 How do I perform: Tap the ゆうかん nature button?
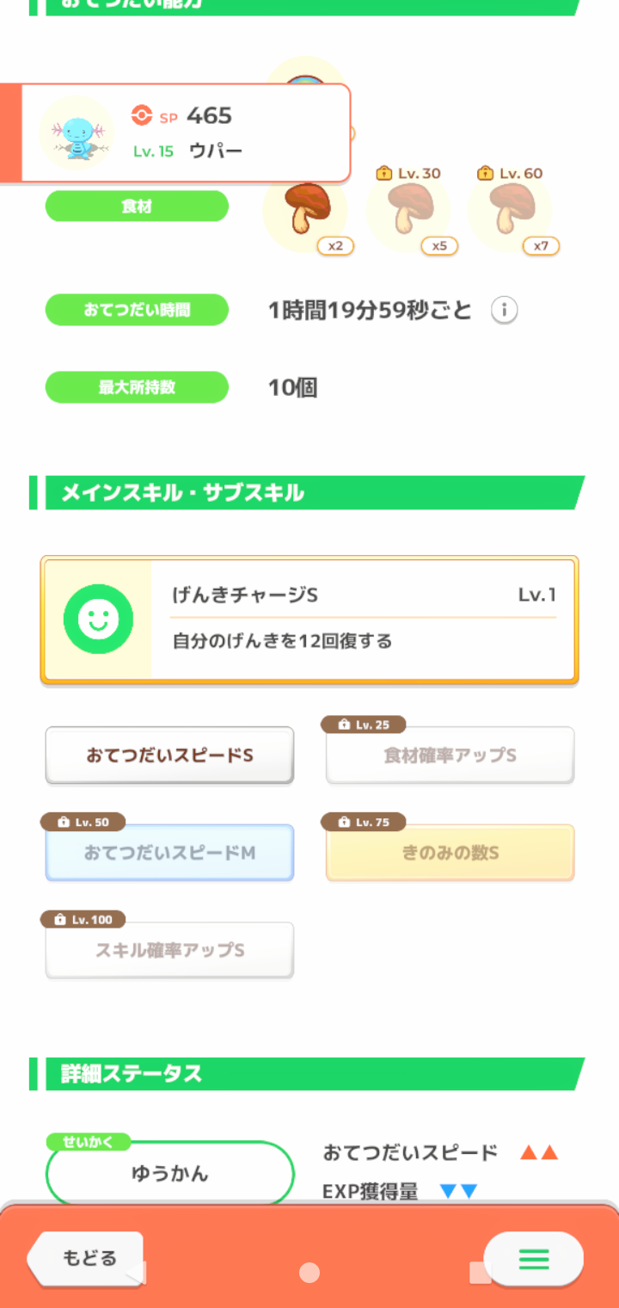(x=169, y=1174)
